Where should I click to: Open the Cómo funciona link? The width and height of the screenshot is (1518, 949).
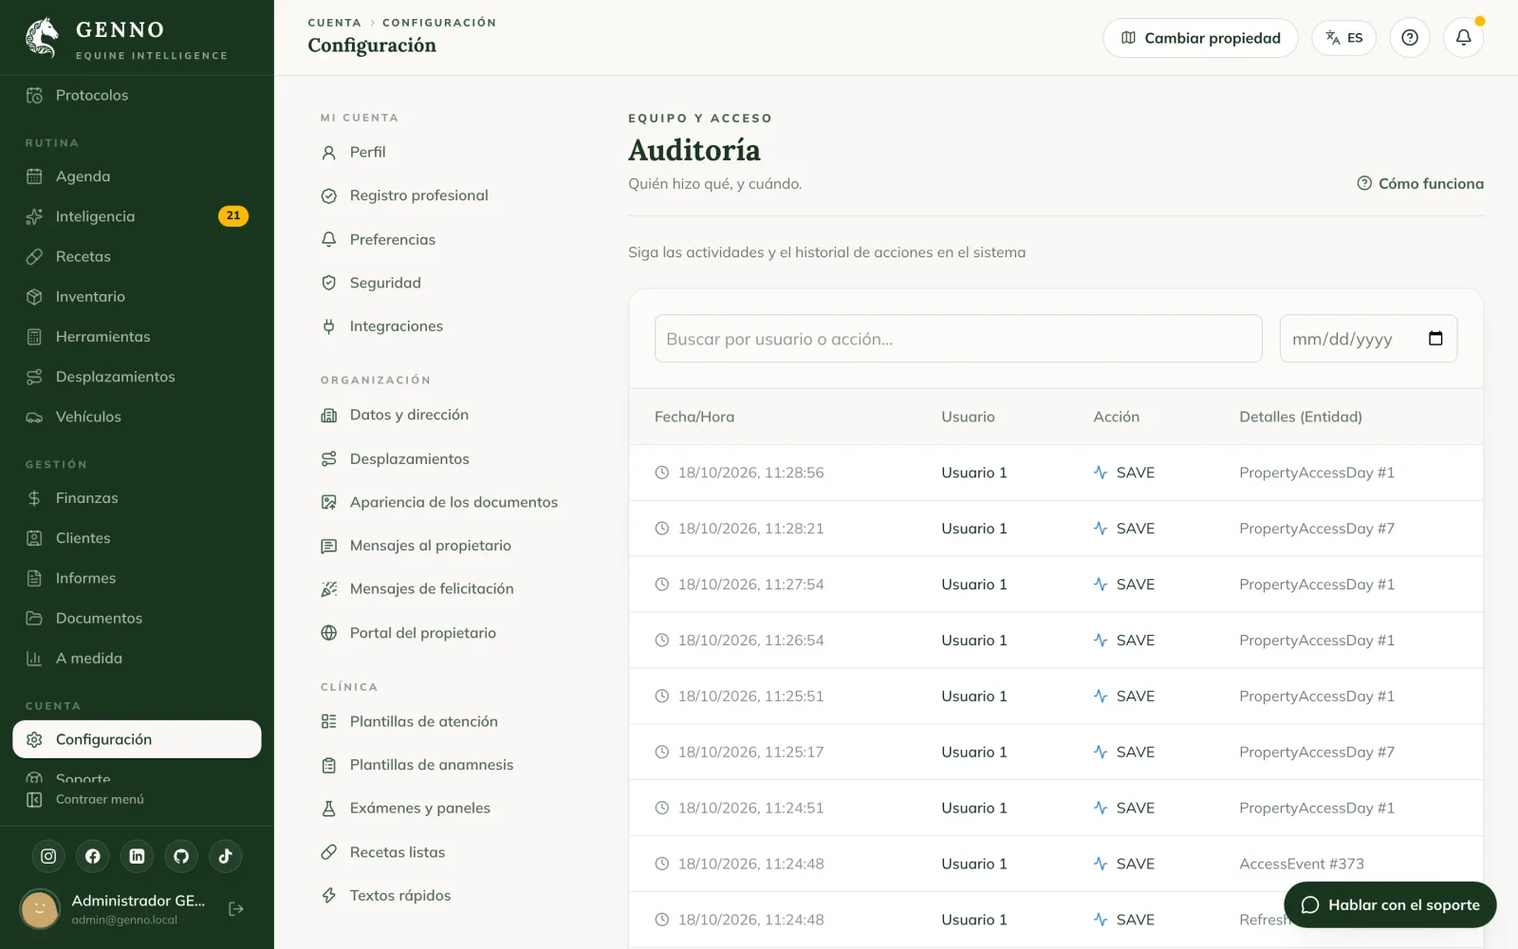tap(1420, 184)
